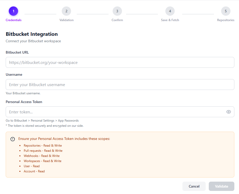Click the Username input box
Screen dimensions: 239x194
(x=120, y=85)
